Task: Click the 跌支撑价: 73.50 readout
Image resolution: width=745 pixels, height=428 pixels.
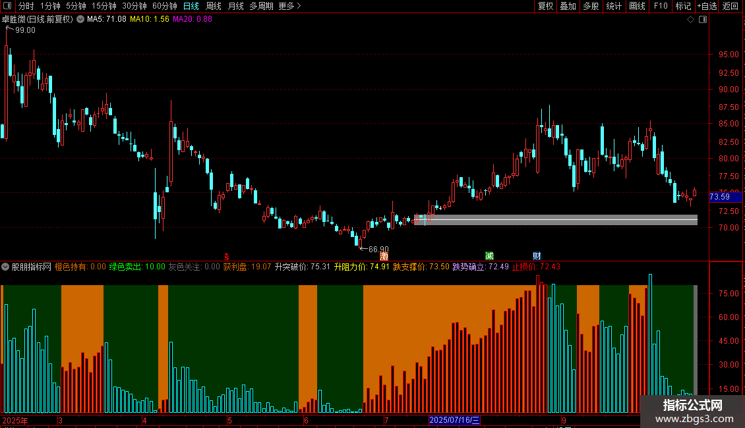Action: [x=421, y=267]
